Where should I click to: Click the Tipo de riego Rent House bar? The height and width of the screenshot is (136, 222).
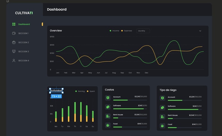click(x=185, y=118)
